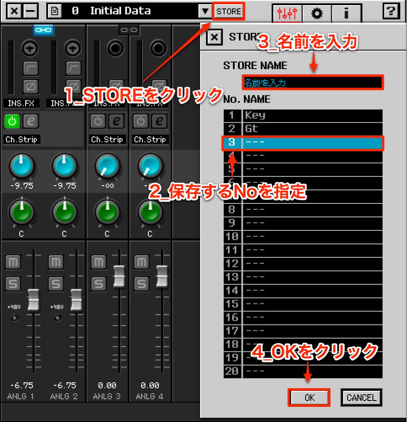Toggle the blue stereo link for channels 1-2
407x422 pixels.
click(43, 30)
